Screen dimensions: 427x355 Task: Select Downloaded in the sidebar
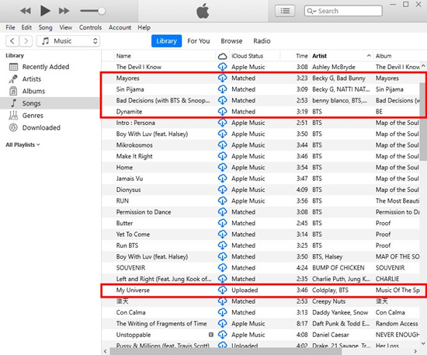pos(41,127)
